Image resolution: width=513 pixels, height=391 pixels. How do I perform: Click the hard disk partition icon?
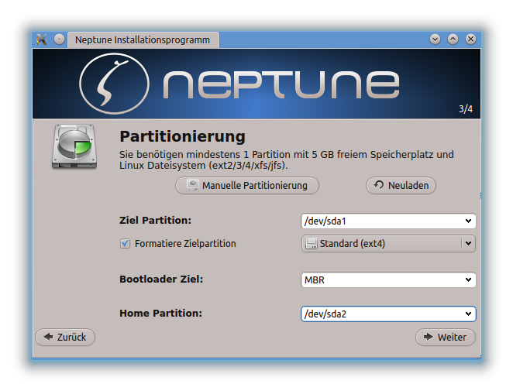coord(74,146)
